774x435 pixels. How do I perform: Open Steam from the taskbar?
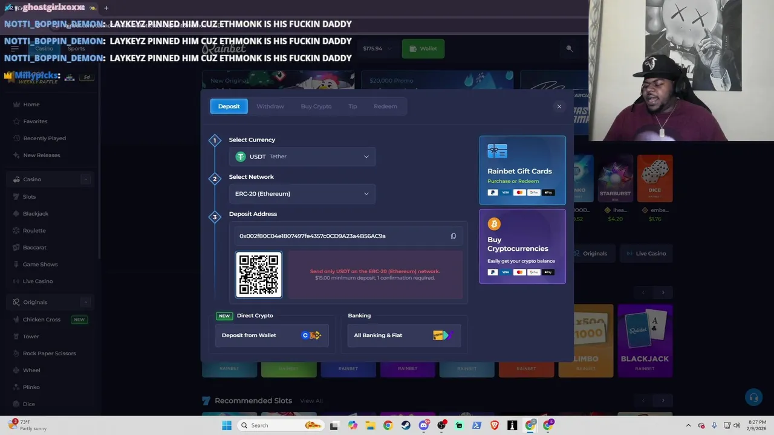coord(406,425)
